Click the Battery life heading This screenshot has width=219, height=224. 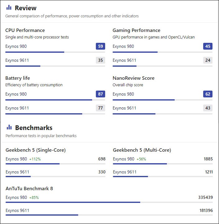click(18, 78)
